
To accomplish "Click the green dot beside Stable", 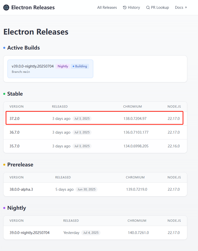I will tap(4, 94).
